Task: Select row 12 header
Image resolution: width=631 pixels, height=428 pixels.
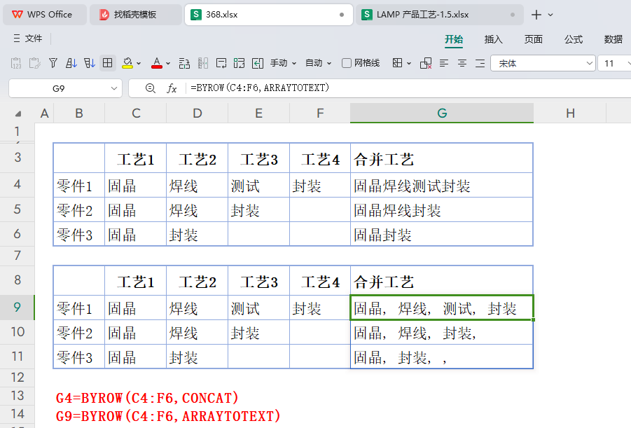Action: point(18,378)
